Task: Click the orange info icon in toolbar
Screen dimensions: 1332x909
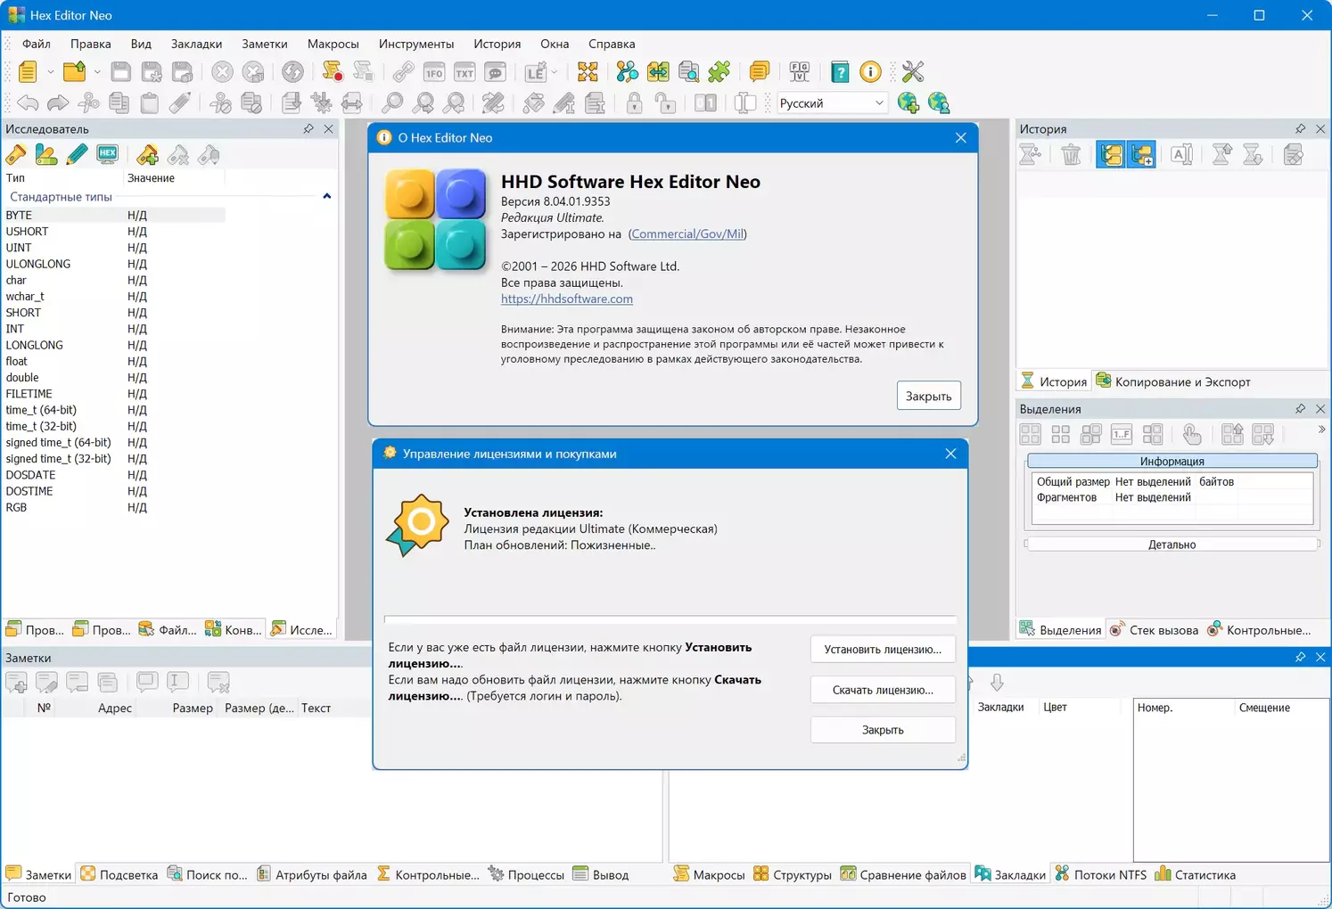Action: pyautogui.click(x=870, y=72)
